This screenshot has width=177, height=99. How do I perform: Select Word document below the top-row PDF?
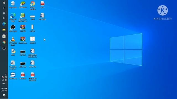click(x=42, y=16)
